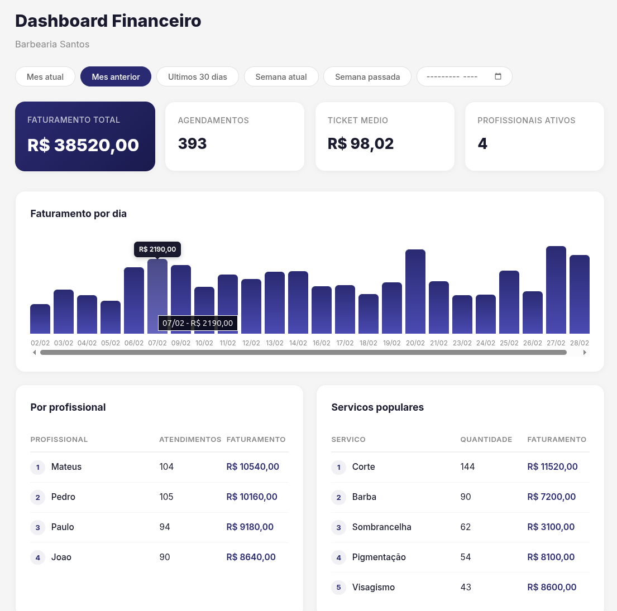Click the R$ 11520,00 value for Corte
617x611 pixels.
552,467
